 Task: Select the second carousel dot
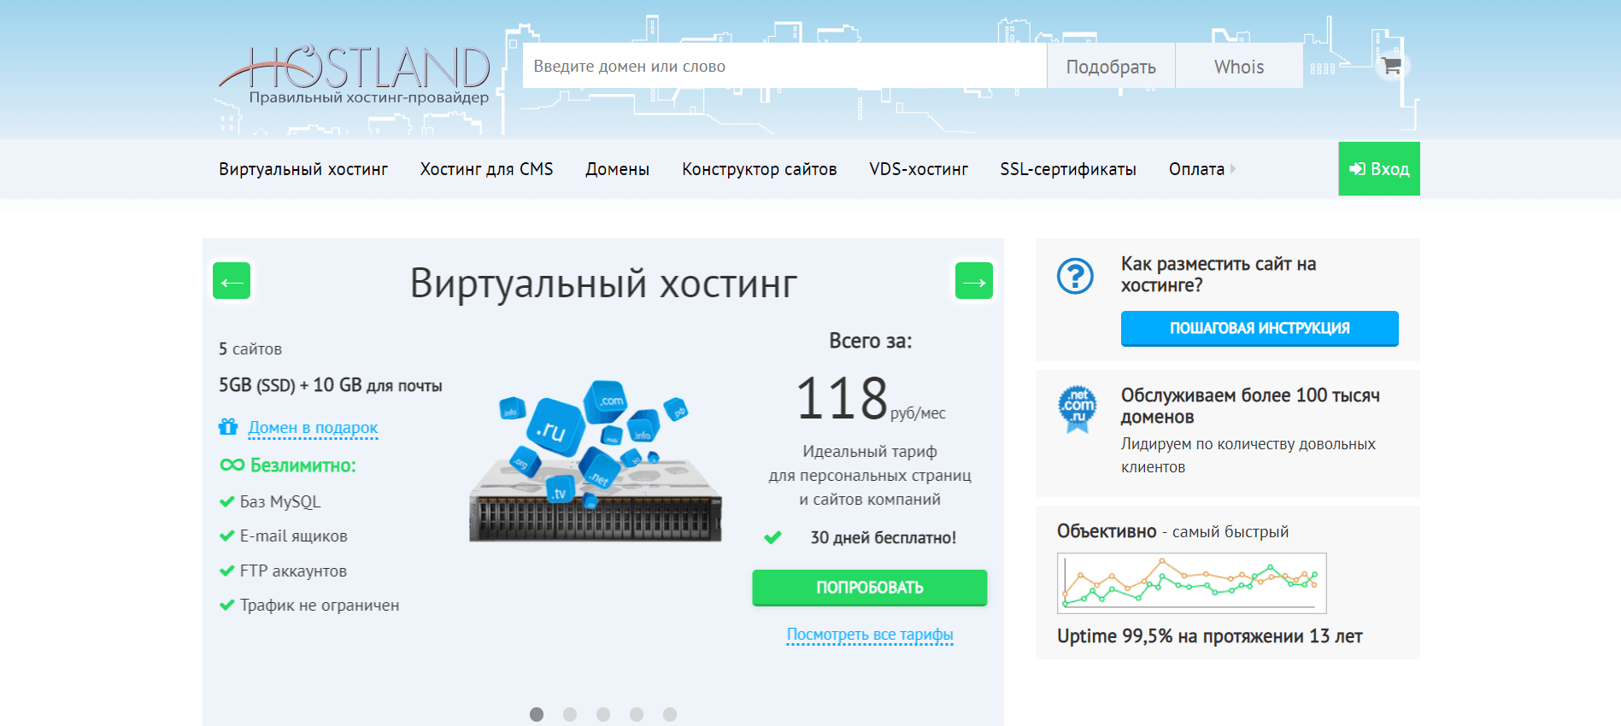coord(570,714)
